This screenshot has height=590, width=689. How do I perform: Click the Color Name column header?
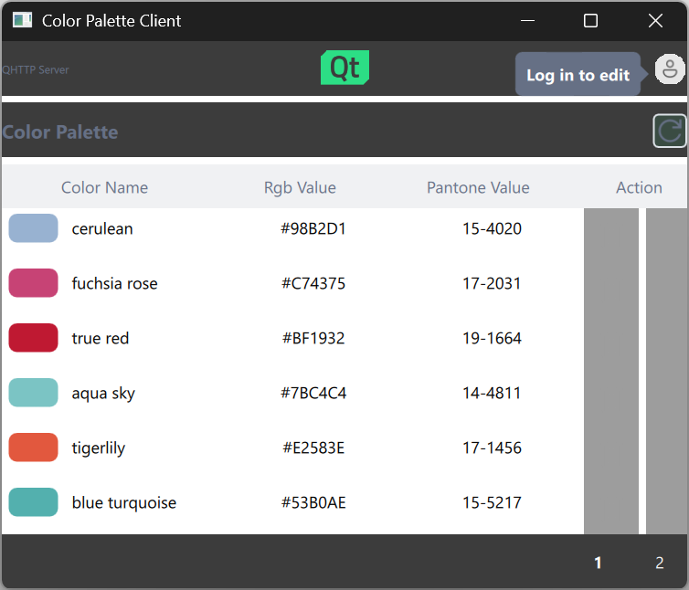tap(104, 187)
